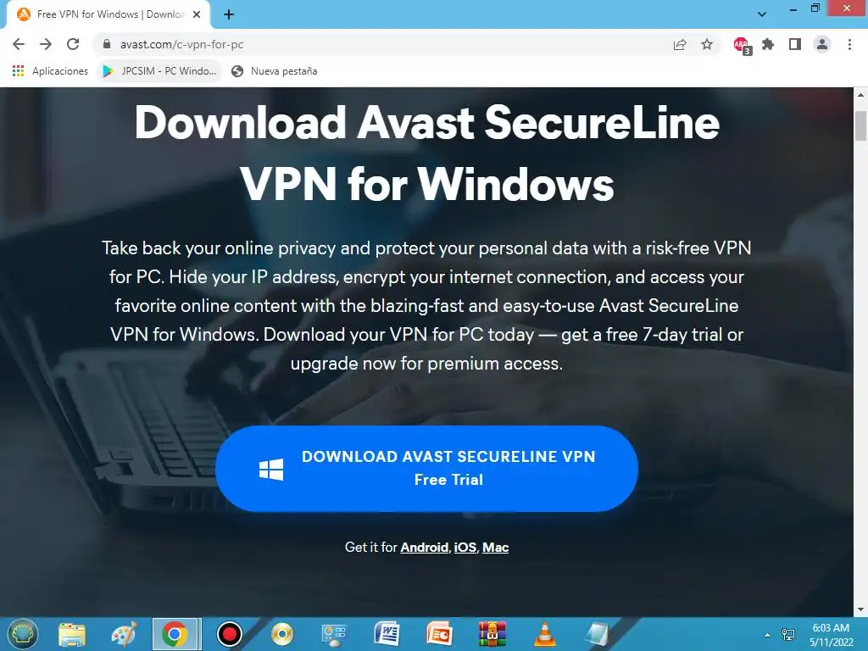The image size is (868, 651).
Task: Close the Free VPN for Windows tab
Action: pyautogui.click(x=197, y=15)
